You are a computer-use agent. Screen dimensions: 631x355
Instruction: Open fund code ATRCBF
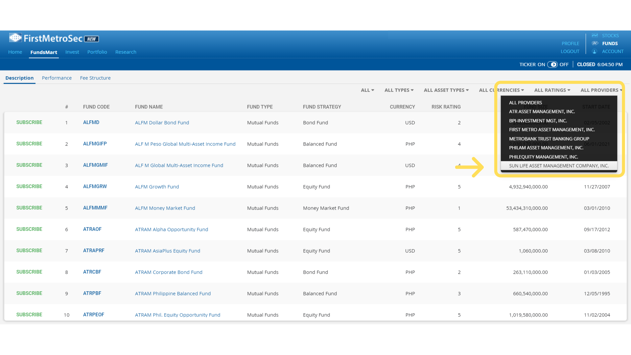click(x=92, y=272)
